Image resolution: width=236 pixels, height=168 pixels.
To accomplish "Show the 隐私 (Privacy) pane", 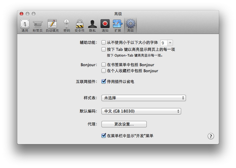I will point(92,26).
